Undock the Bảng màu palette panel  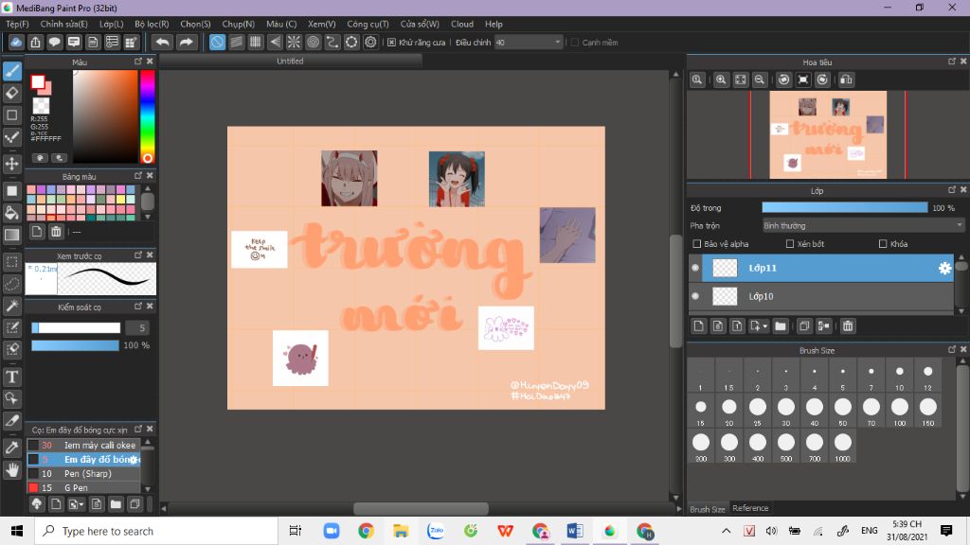(138, 176)
